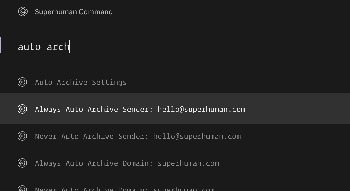Open the Auto Archive Settings command
This screenshot has width=350, height=191.
tap(81, 82)
